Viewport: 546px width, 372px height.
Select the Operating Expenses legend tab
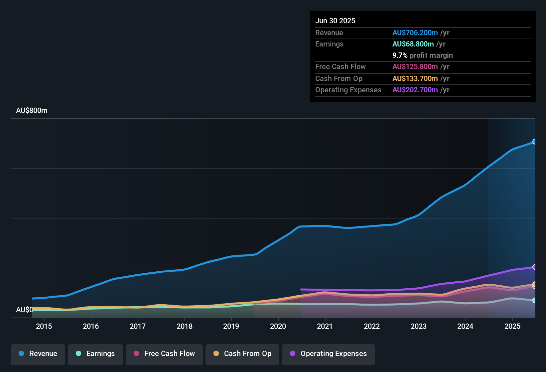(x=328, y=354)
